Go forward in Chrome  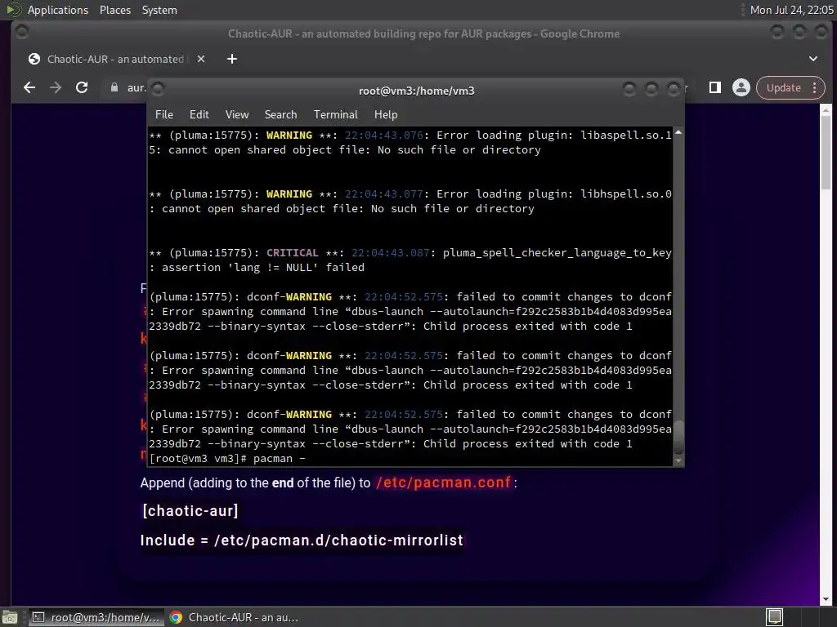pyautogui.click(x=56, y=87)
